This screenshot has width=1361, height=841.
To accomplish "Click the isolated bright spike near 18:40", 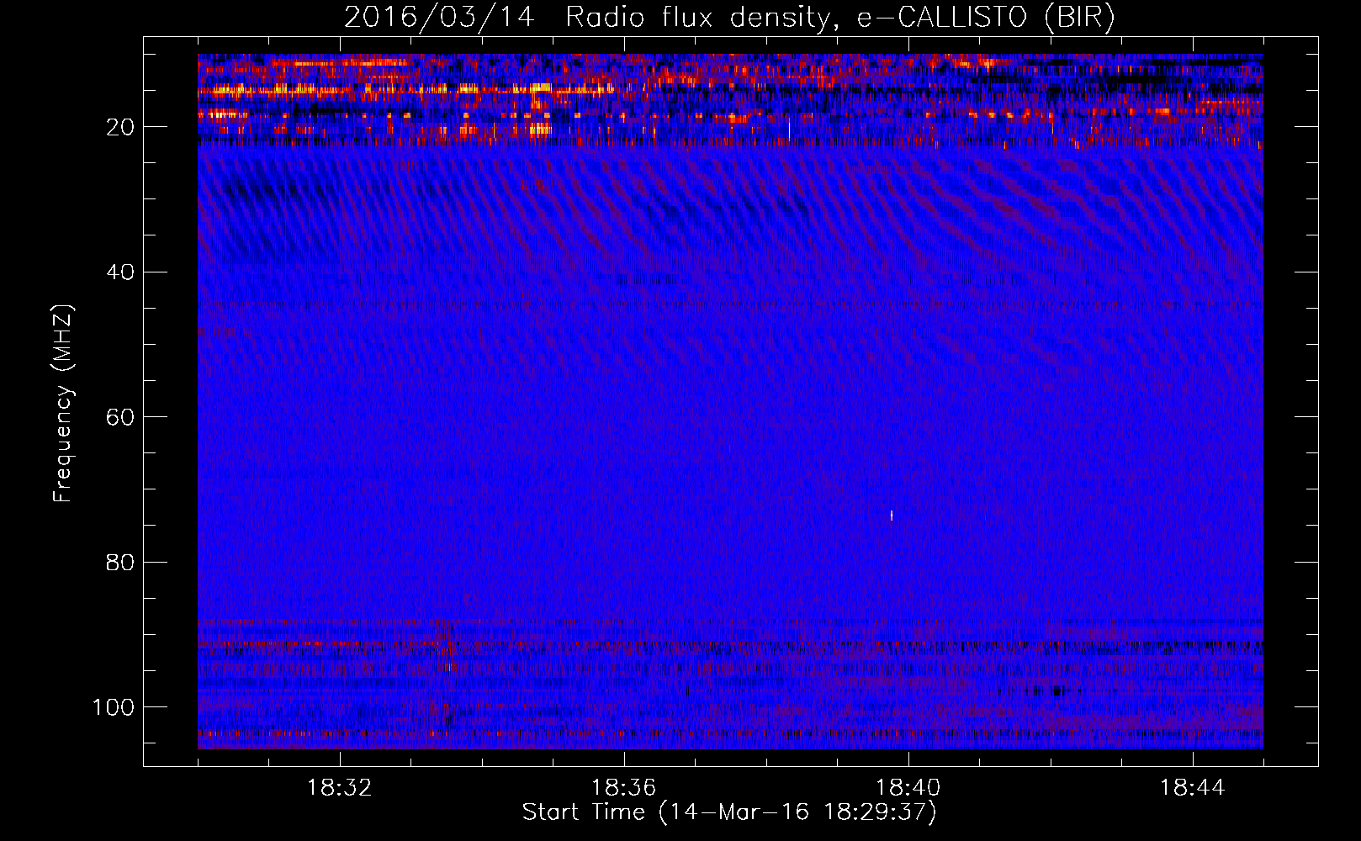I will (x=892, y=516).
